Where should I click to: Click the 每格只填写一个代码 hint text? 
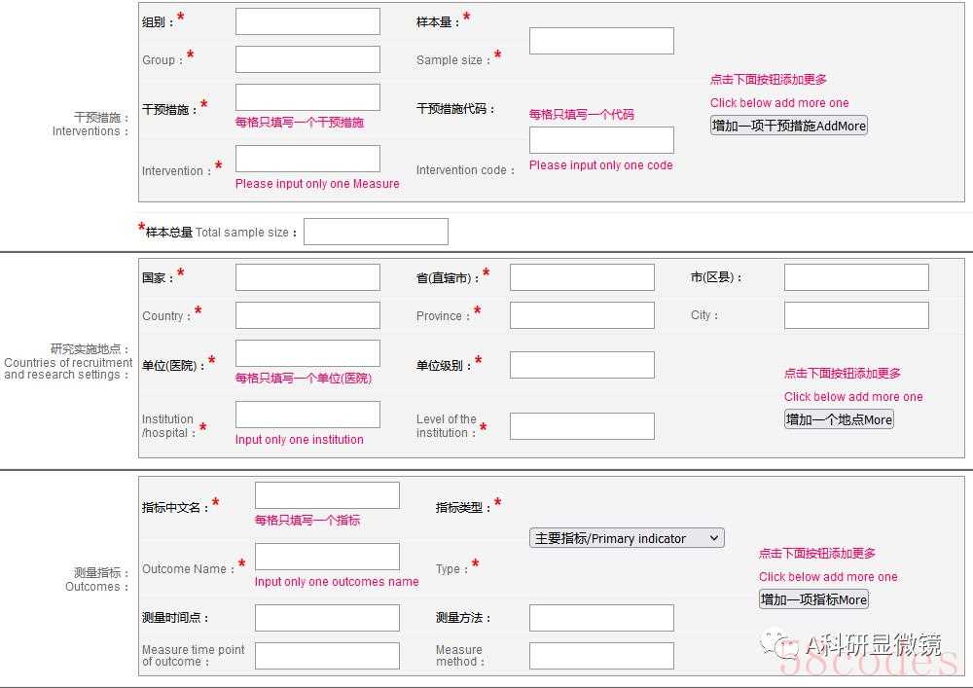click(x=582, y=114)
